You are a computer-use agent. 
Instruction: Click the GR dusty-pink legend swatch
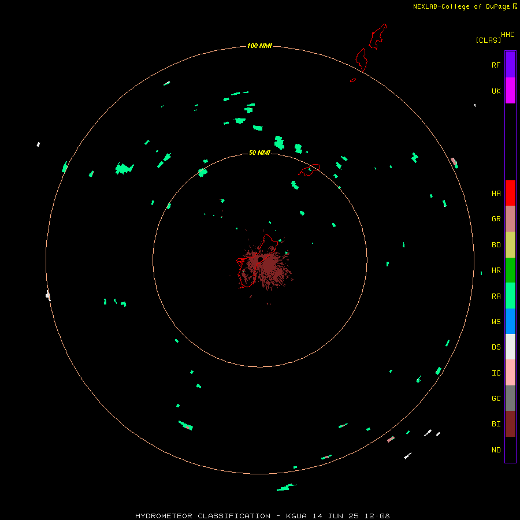pyautogui.click(x=510, y=219)
